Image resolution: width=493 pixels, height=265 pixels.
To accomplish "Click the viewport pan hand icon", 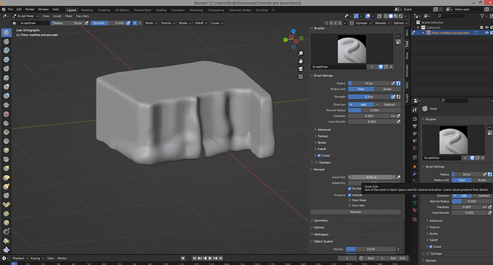I will (301, 61).
